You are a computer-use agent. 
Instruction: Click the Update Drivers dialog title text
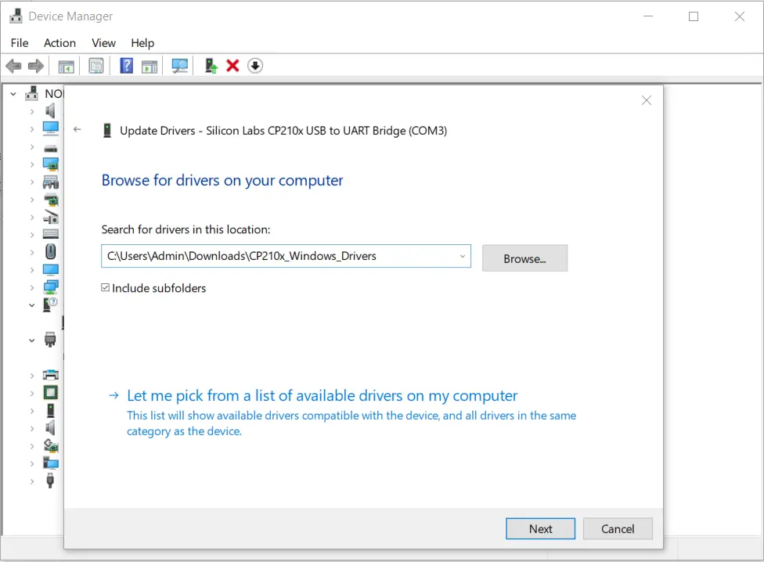[x=283, y=131]
